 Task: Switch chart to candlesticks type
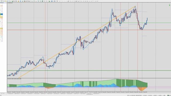pyautogui.click(x=34, y=1)
